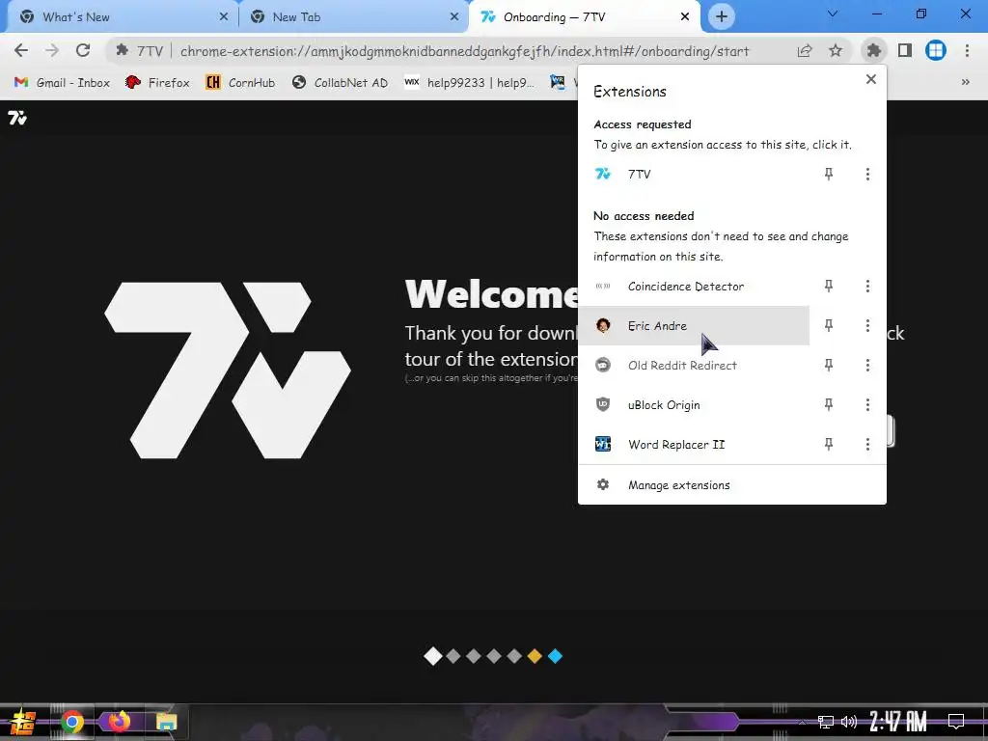Reload the current page
Image resolution: width=988 pixels, height=741 pixels.
(83, 50)
